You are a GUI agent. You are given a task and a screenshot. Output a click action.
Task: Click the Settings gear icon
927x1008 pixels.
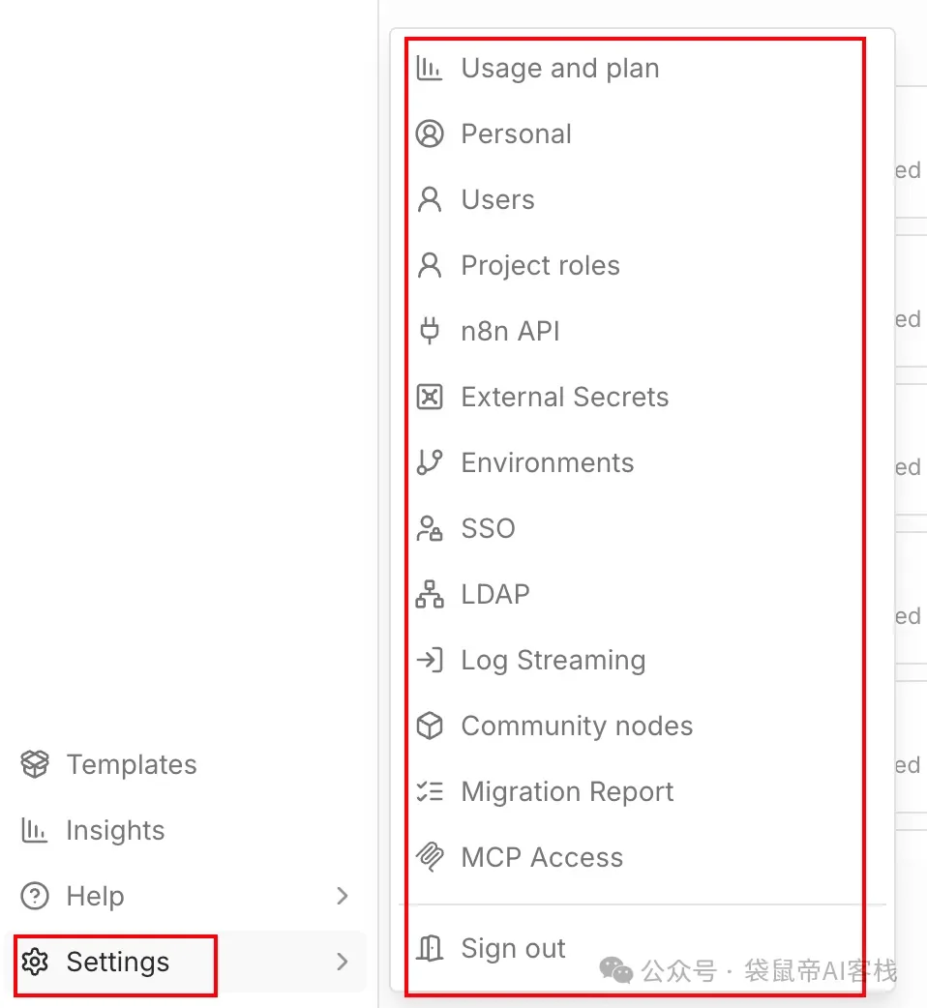[x=35, y=962]
